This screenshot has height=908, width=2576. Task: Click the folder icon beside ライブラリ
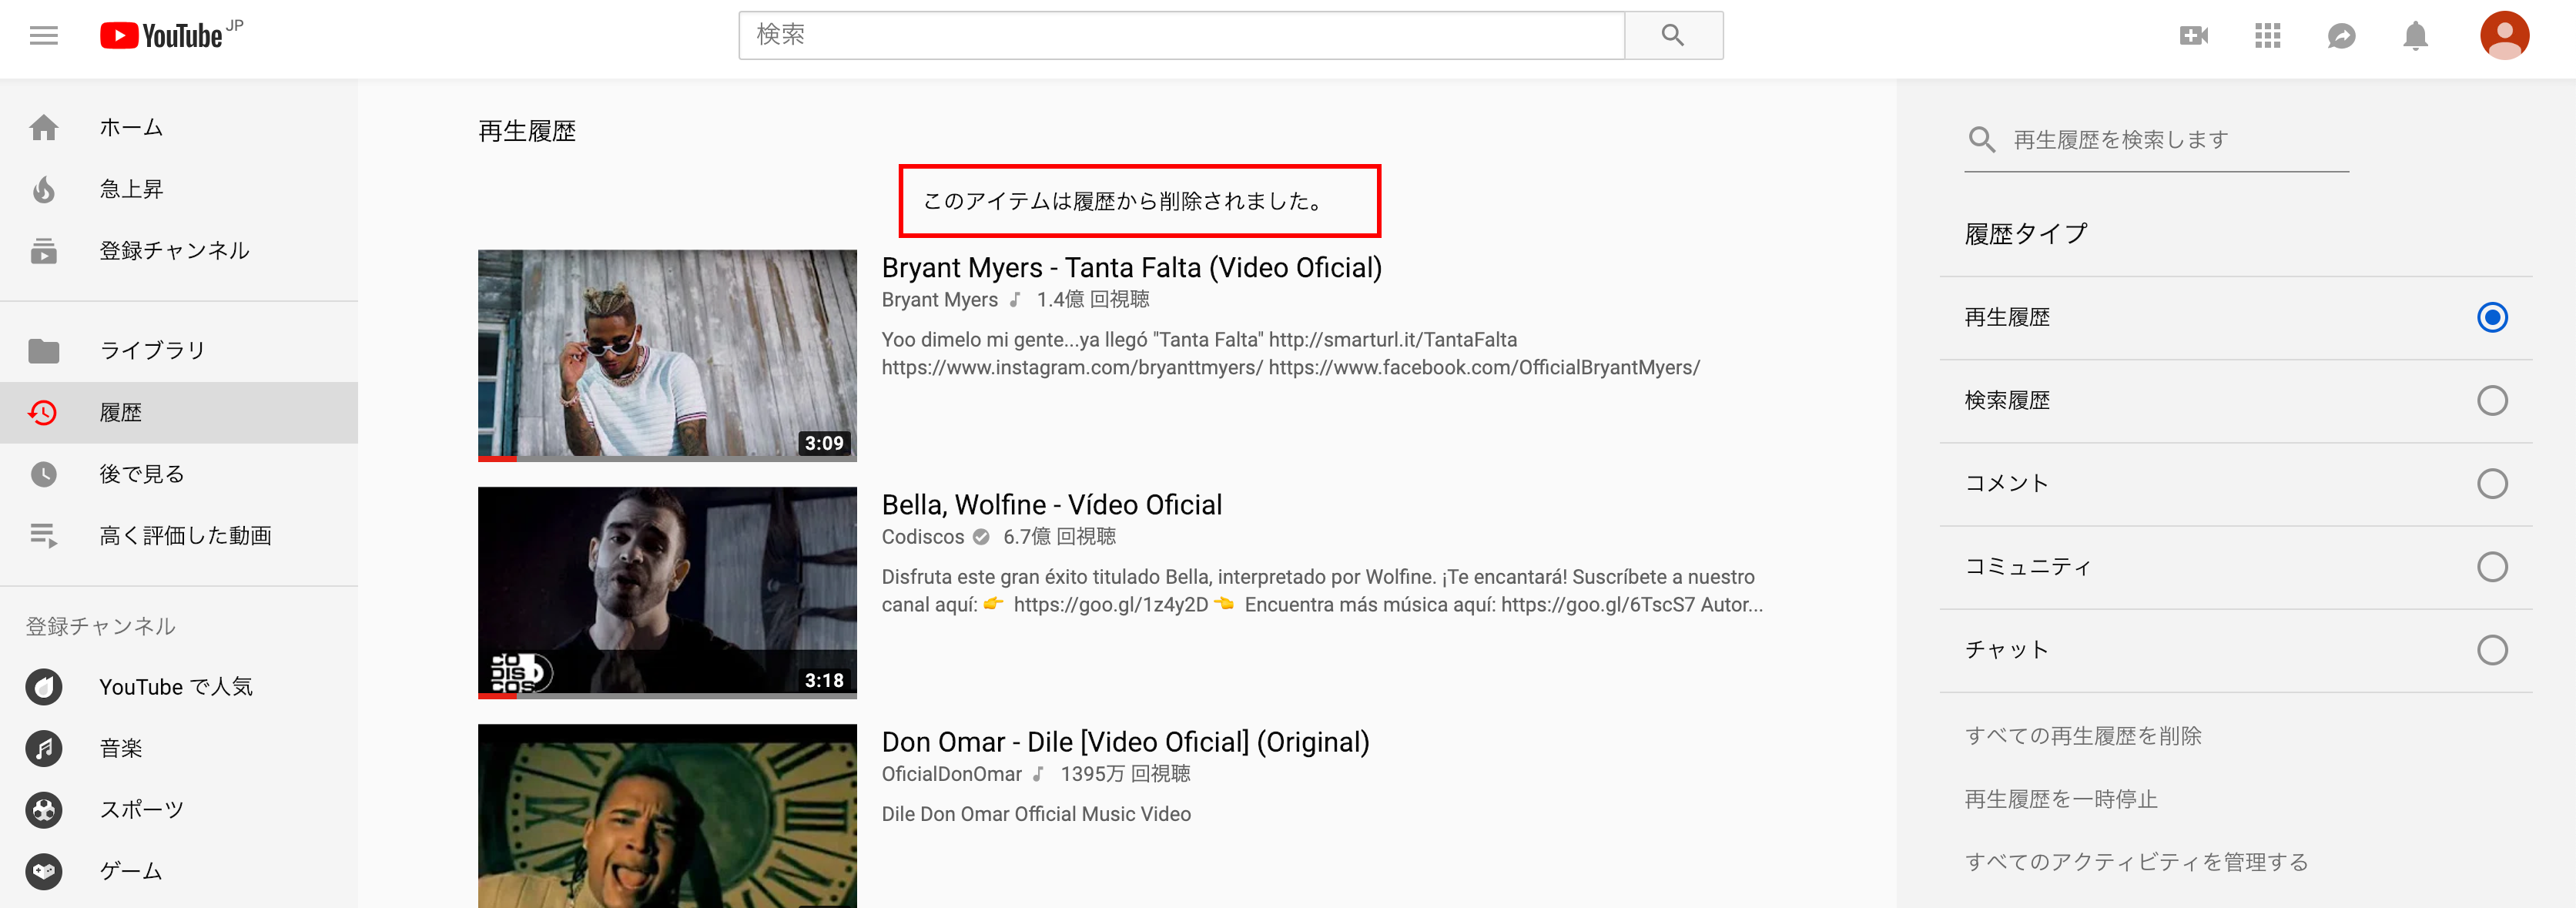(44, 350)
